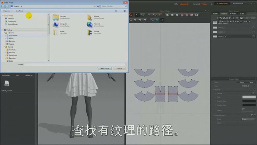Image resolution: width=257 pixels, height=145 pixels.
Task: Click the third red grid icon in Pattern toolbar
Action: [x=192, y=15]
